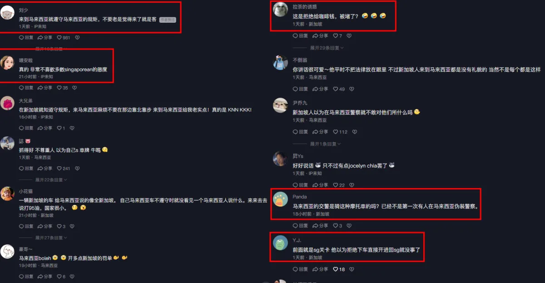Screen dimensions: 545x283
Task: Like 拉茶的诱惑's comment showing 7 likes
Action: pos(337,35)
